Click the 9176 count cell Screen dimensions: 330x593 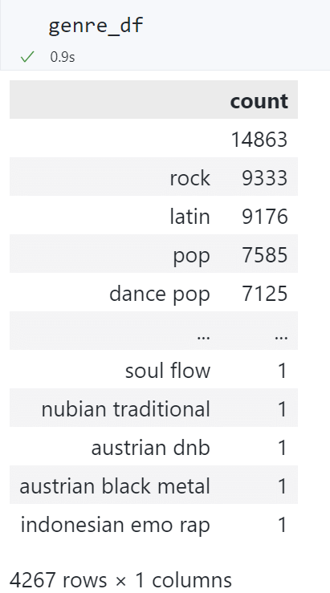[264, 217]
